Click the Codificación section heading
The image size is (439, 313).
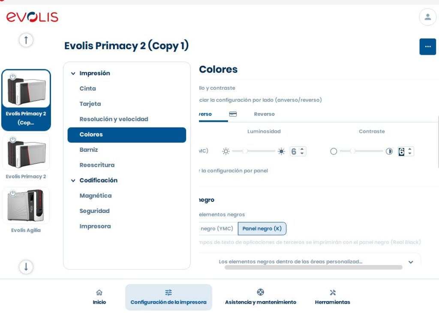pos(98,180)
